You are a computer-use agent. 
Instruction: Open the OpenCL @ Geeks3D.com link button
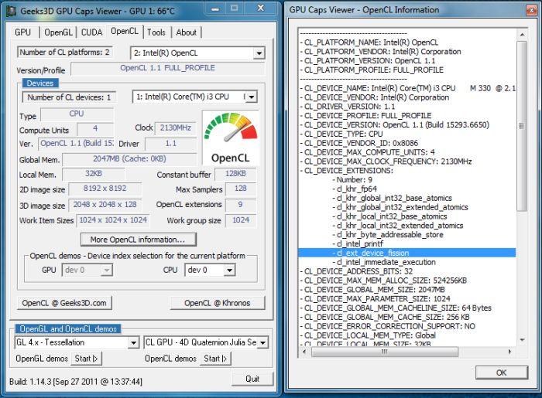click(64, 303)
